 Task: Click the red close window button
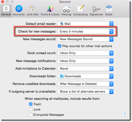coord(3,2)
